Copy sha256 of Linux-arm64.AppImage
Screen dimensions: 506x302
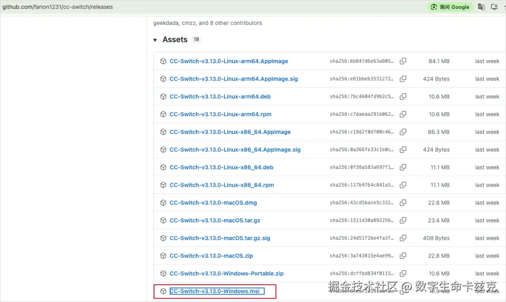click(403, 61)
